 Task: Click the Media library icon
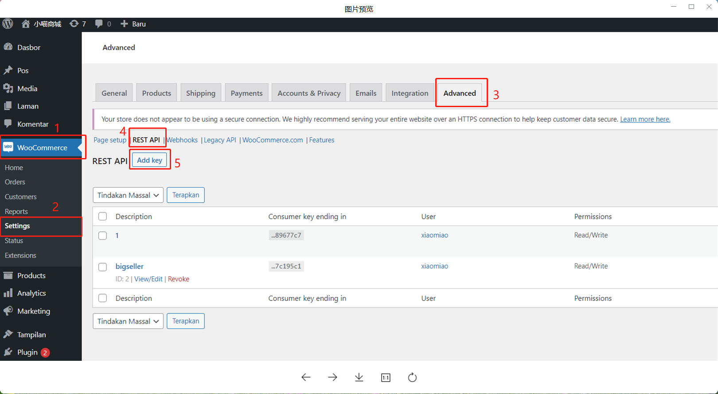click(8, 88)
